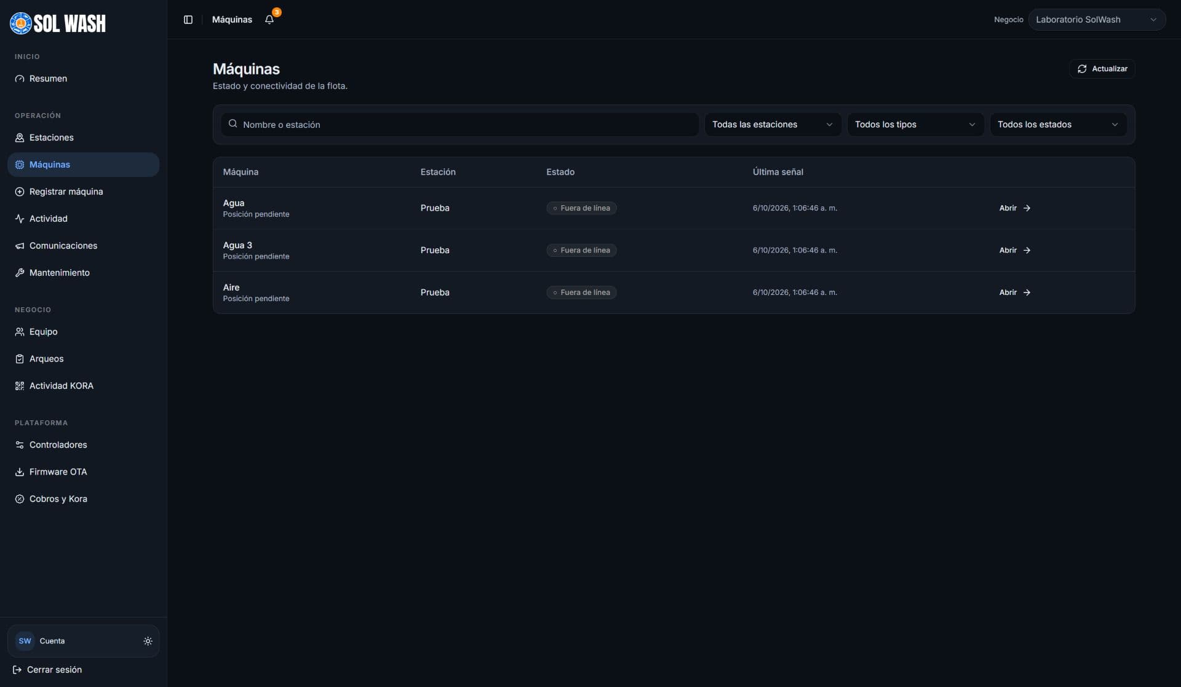Select Máquinas in the sidebar
This screenshot has height=687, width=1181.
(83, 165)
